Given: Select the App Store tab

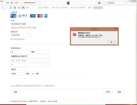Looking at the screenshot, I should pyautogui.click(x=98, y=8).
